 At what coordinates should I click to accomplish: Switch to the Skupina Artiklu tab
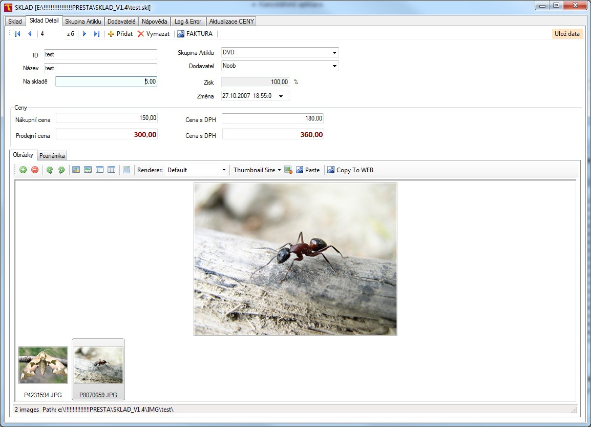[83, 22]
